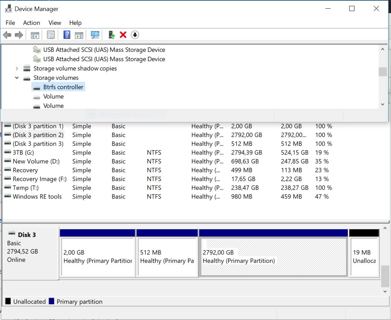Click the Storage volumes label

(56, 78)
